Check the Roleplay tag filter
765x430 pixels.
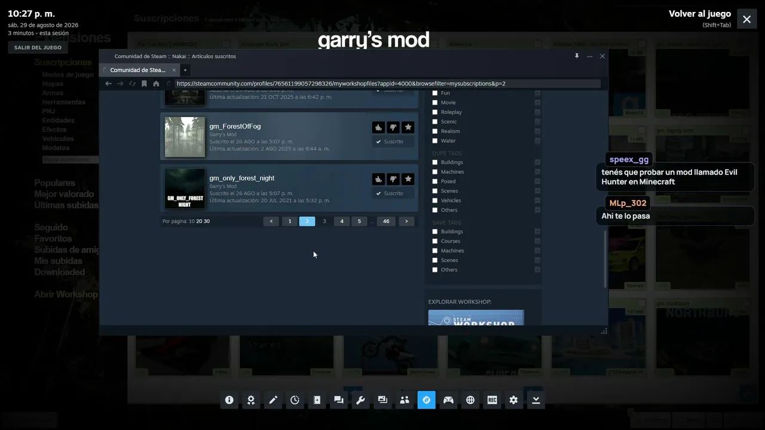click(435, 112)
